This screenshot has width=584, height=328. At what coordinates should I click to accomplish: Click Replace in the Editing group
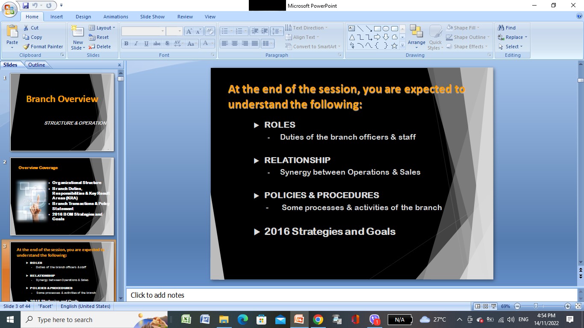(512, 37)
